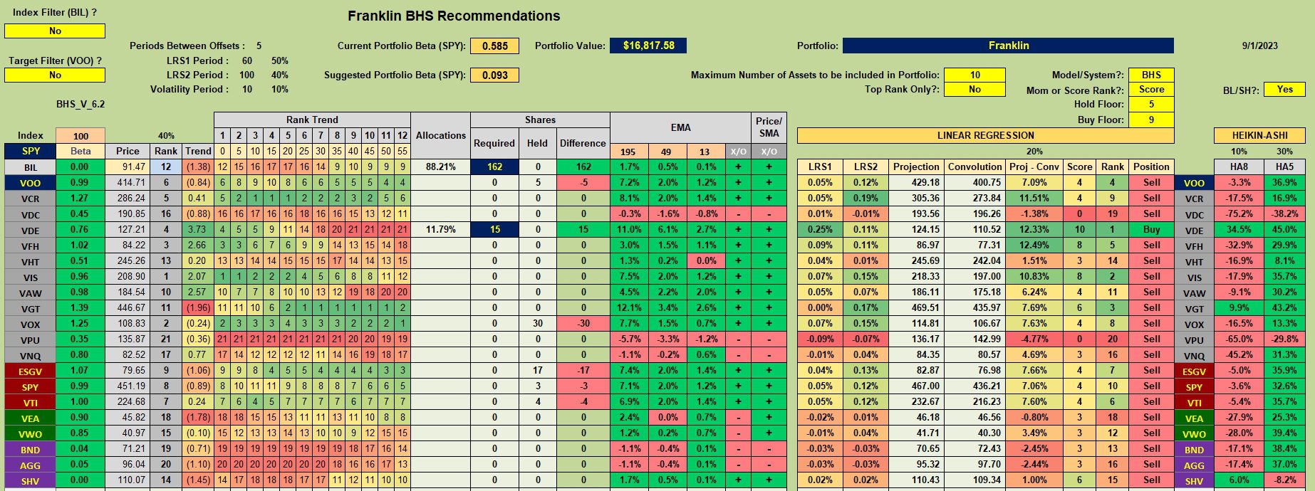
Task: Select the Top Rank Only yellow No cell
Action: [x=974, y=90]
